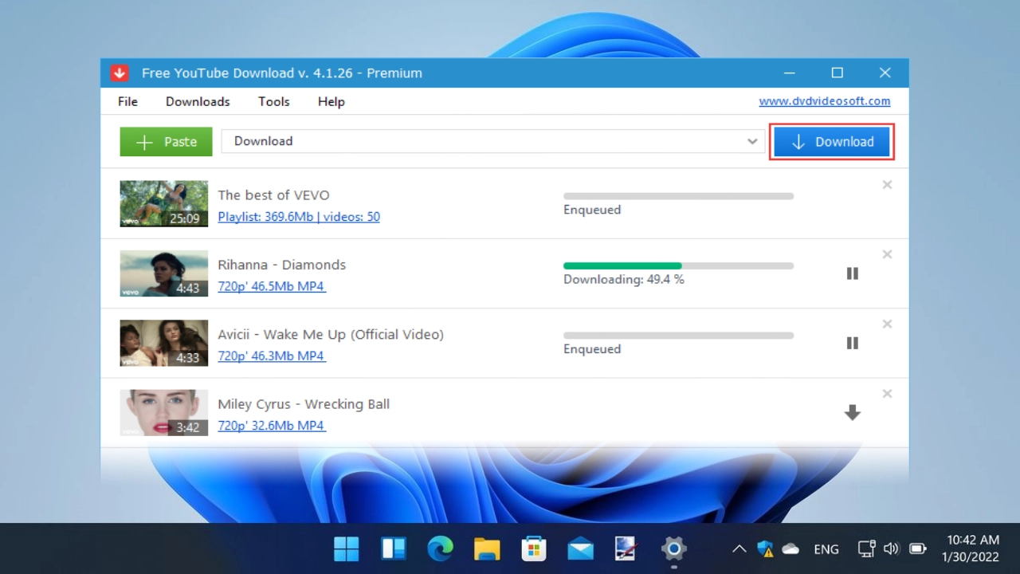Open File Explorer from taskbar
The height and width of the screenshot is (574, 1020).
tap(487, 548)
